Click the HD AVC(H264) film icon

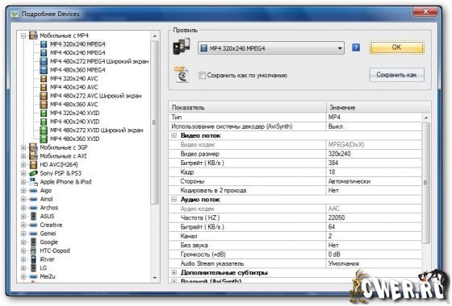33,165
